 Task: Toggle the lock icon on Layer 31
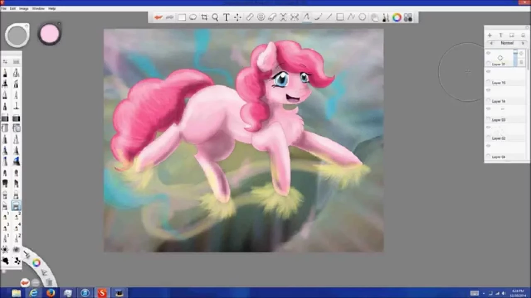(x=521, y=62)
